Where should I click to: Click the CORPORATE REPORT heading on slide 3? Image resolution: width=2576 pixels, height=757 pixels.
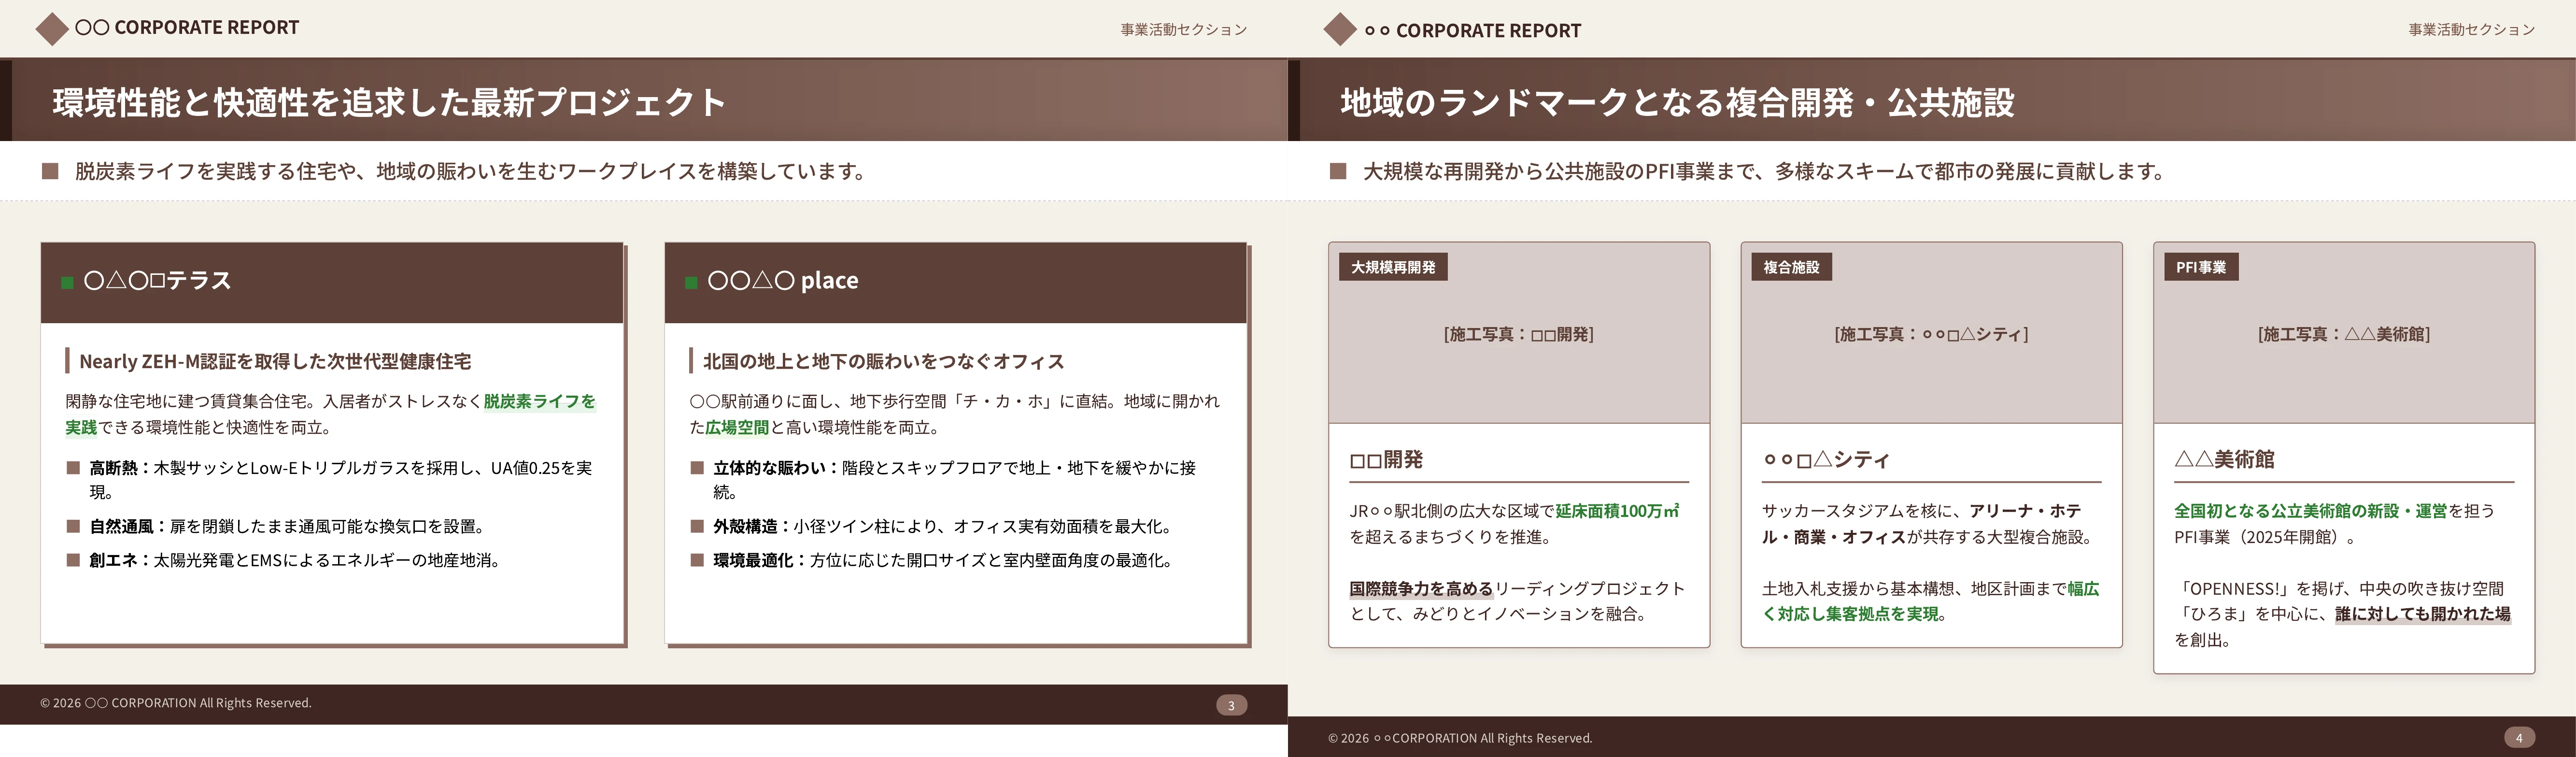pyautogui.click(x=187, y=28)
